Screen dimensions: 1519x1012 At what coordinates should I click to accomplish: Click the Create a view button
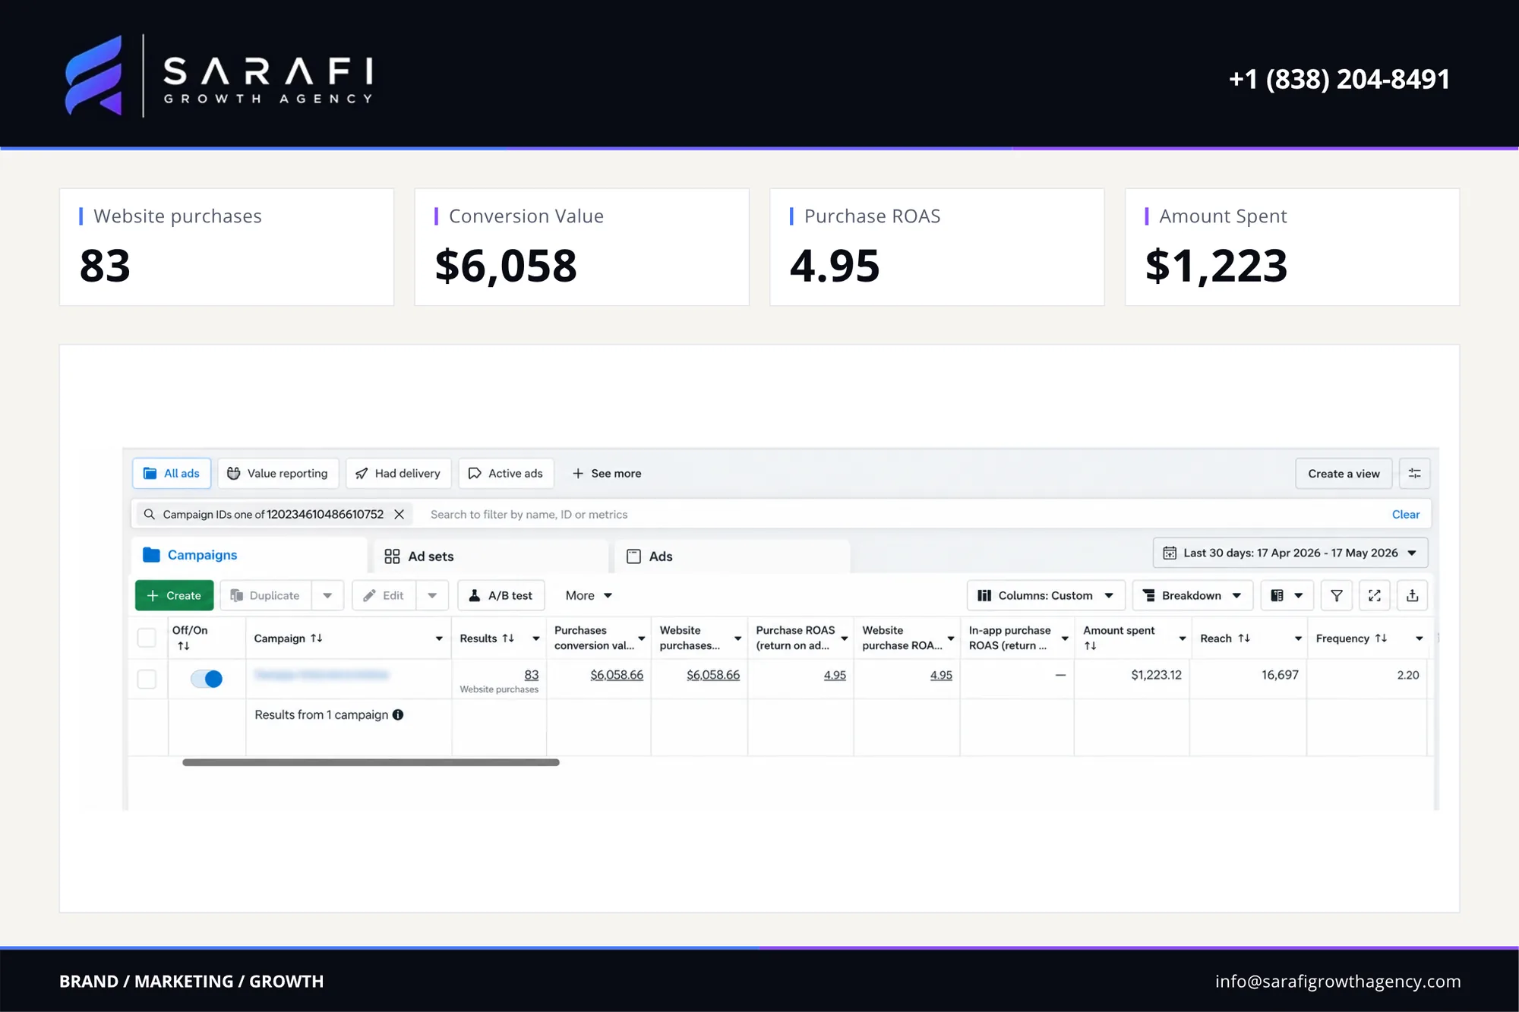point(1344,473)
